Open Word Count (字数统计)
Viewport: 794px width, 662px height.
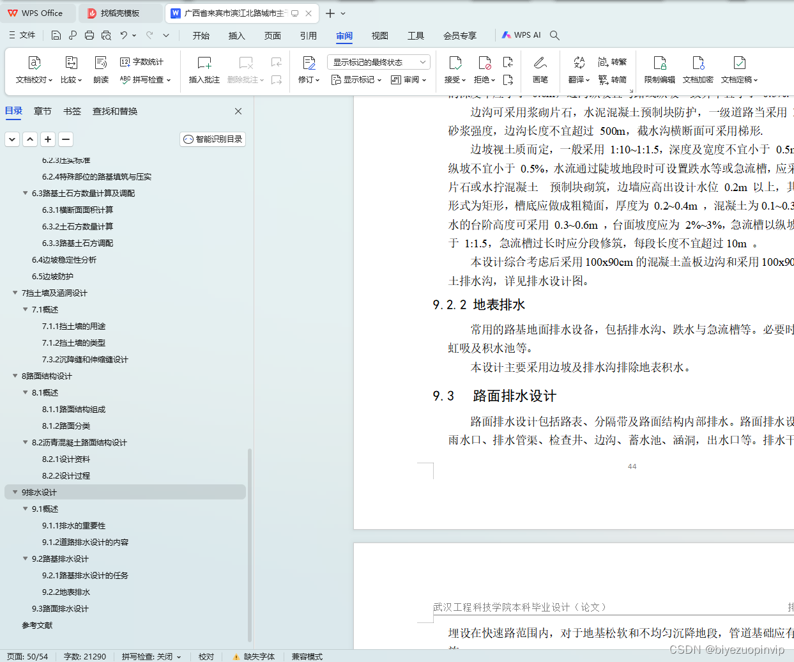pos(142,62)
